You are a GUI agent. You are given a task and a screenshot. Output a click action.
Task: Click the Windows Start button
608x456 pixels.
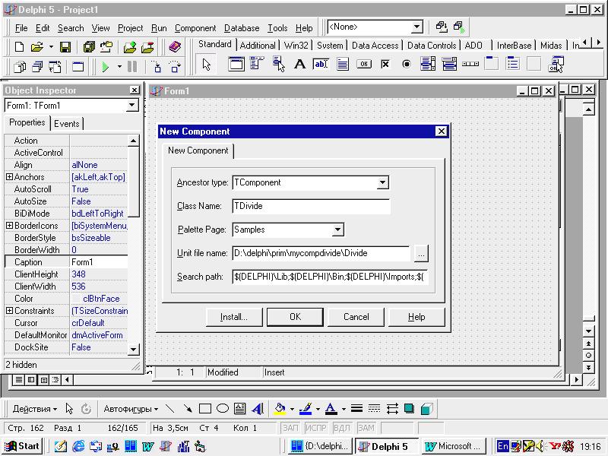pos(23,446)
